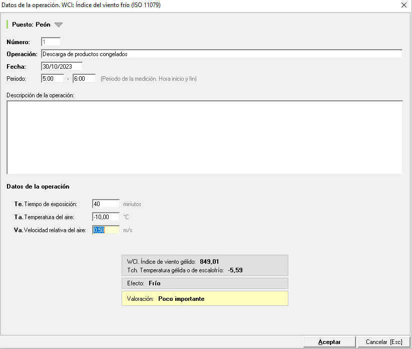The width and height of the screenshot is (412, 349).
Task: Click the Datos de la operación section heading
Action: click(x=38, y=187)
